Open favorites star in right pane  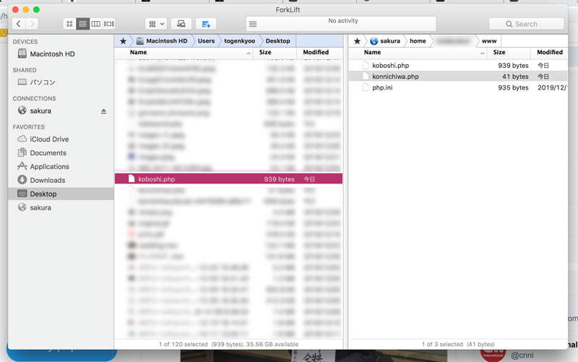pos(357,41)
